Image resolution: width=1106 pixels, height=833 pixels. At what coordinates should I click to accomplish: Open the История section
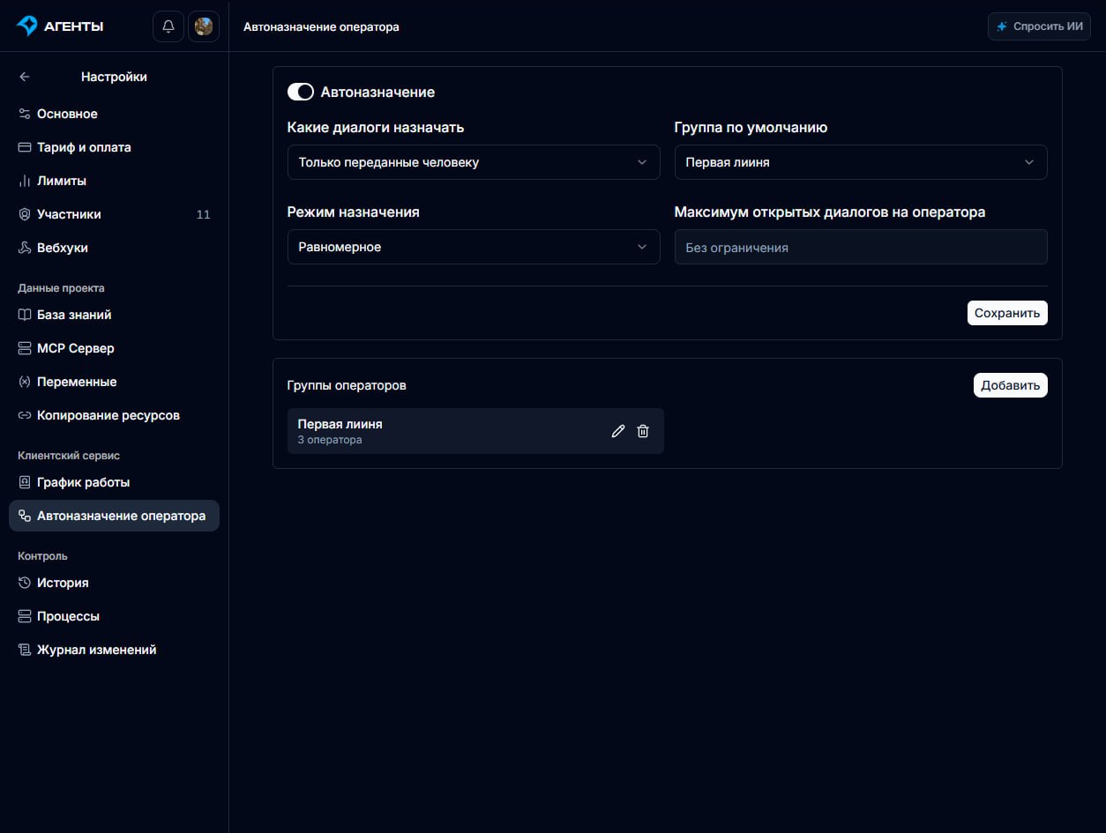click(114, 583)
